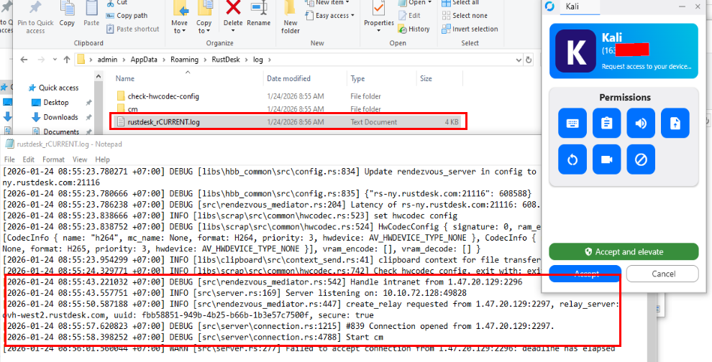
Task: Click Pin to Quick access
Action: point(35,17)
